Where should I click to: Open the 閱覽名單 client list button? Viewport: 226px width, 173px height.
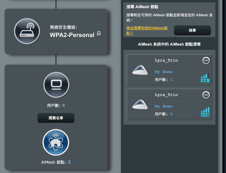pyautogui.click(x=56, y=118)
